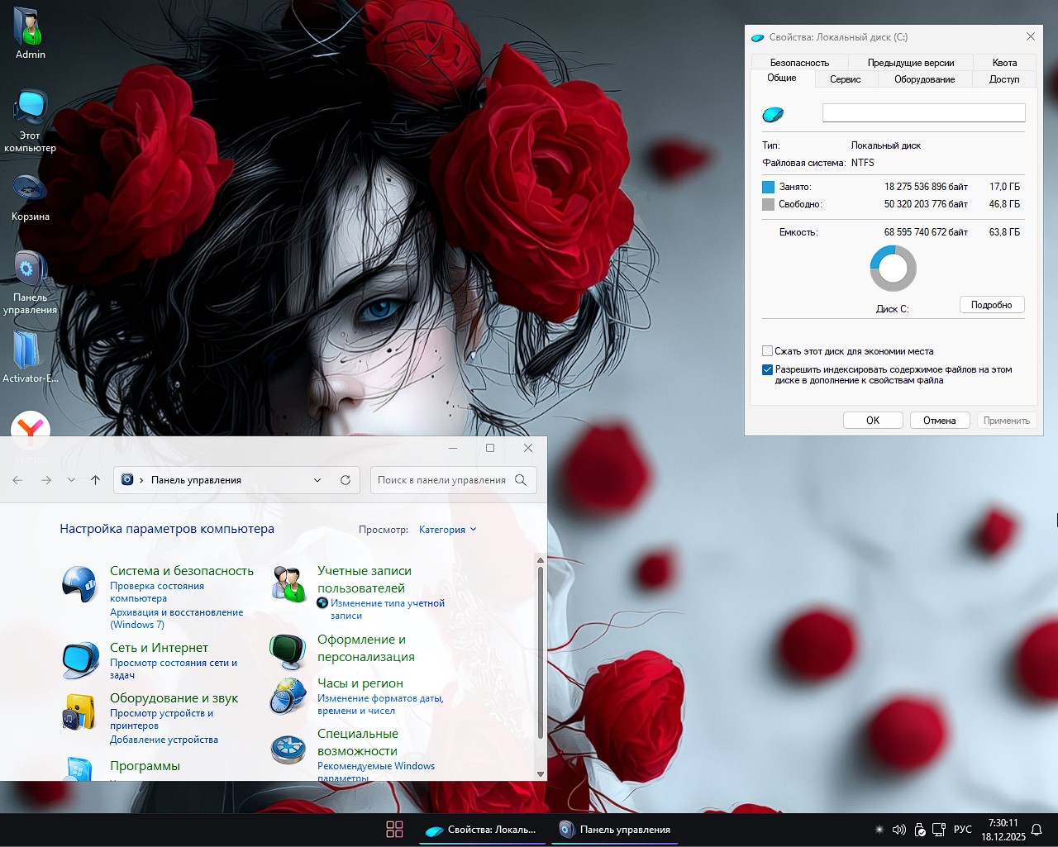
Task: Open the Часы и регион category
Action: coord(360,683)
